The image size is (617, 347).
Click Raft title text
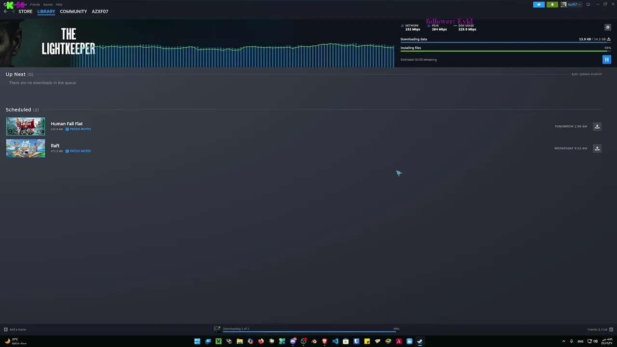click(55, 146)
